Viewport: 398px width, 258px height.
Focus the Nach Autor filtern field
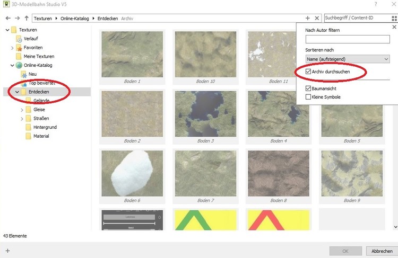(x=348, y=39)
